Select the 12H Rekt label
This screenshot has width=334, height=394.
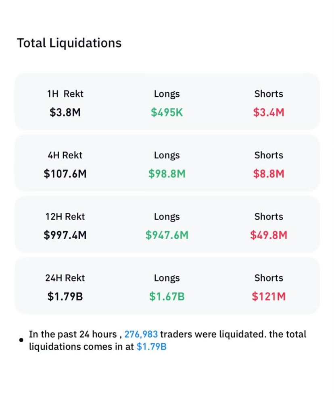pos(65,216)
